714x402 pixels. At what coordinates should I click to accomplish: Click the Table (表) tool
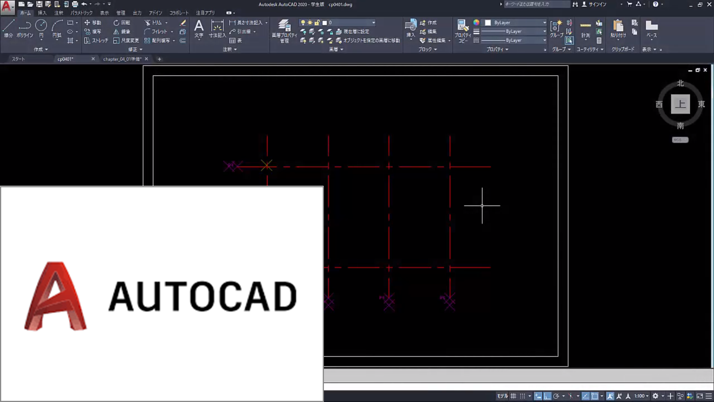[235, 41]
